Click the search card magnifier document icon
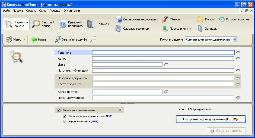This screenshot has height=138, width=255. [x=17, y=56]
